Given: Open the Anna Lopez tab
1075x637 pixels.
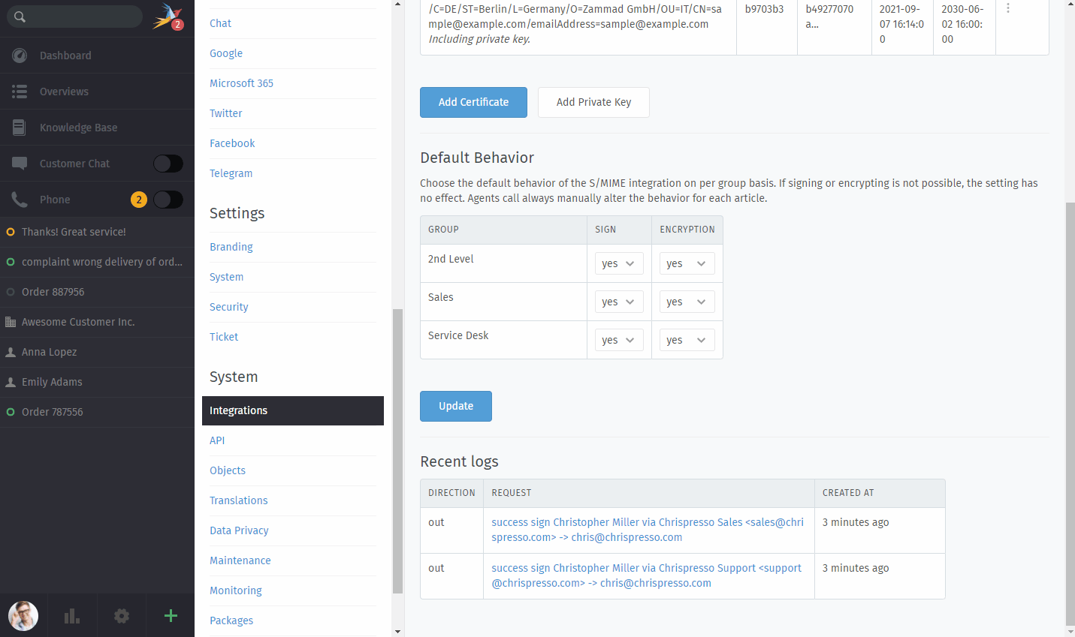Looking at the screenshot, I should (97, 352).
